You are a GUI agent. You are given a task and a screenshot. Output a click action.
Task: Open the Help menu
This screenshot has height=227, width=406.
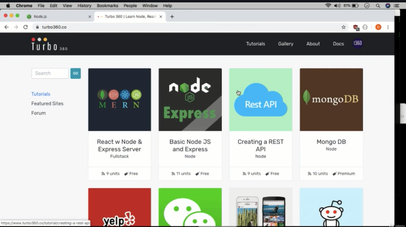pyautogui.click(x=167, y=5)
